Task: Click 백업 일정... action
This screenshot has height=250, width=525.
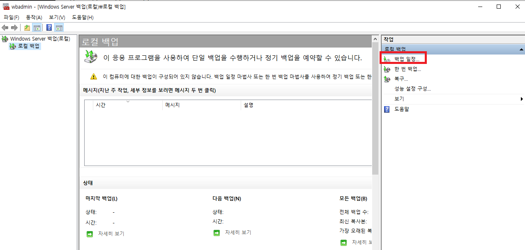Action: pyautogui.click(x=407, y=59)
